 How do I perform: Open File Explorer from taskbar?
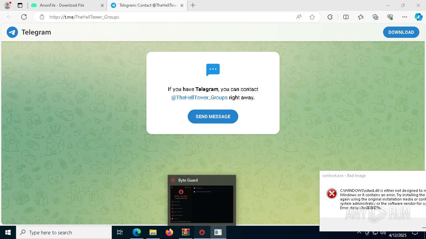[x=153, y=232]
